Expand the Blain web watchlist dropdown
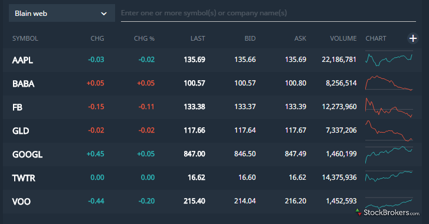This screenshot has width=429, height=224. [62, 13]
